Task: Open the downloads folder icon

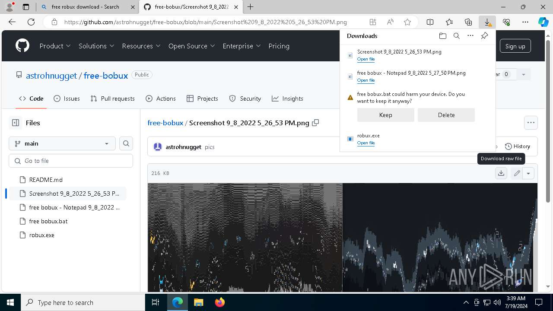Action: pyautogui.click(x=442, y=36)
